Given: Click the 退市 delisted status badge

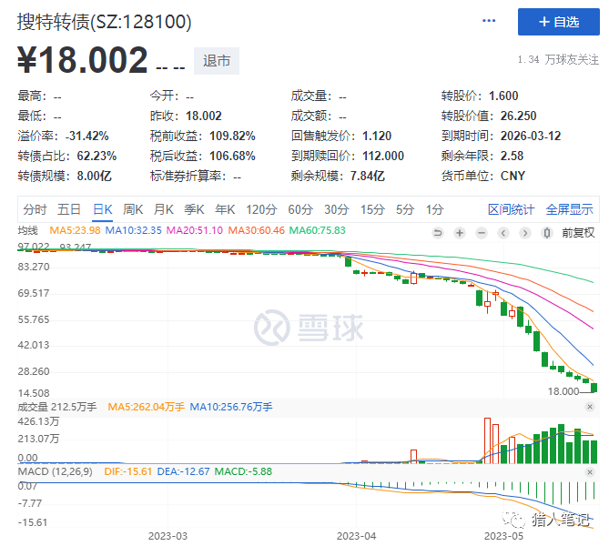Looking at the screenshot, I should tap(217, 61).
